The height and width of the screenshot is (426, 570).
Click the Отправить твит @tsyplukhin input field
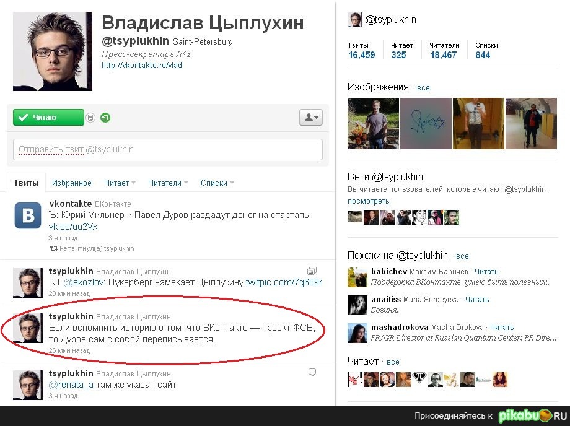[167, 149]
